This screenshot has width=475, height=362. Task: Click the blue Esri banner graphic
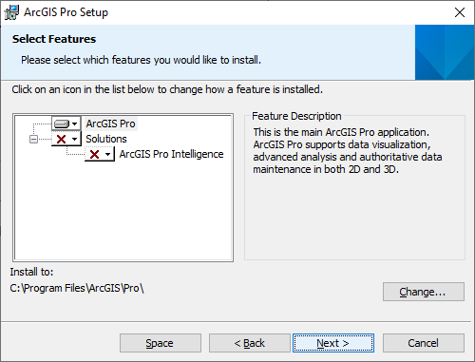(x=445, y=52)
